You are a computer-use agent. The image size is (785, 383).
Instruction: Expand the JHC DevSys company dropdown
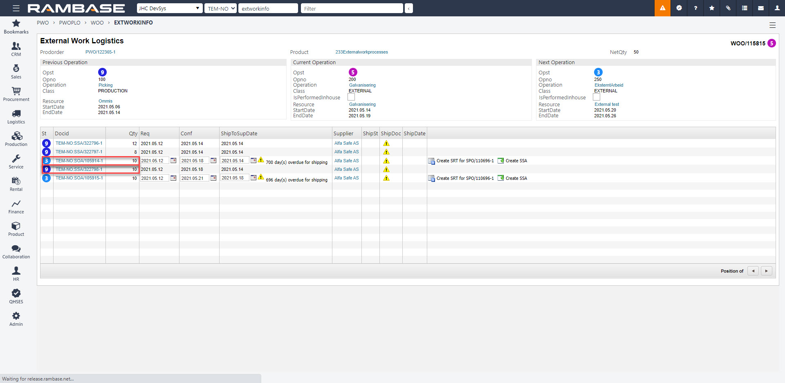click(170, 9)
